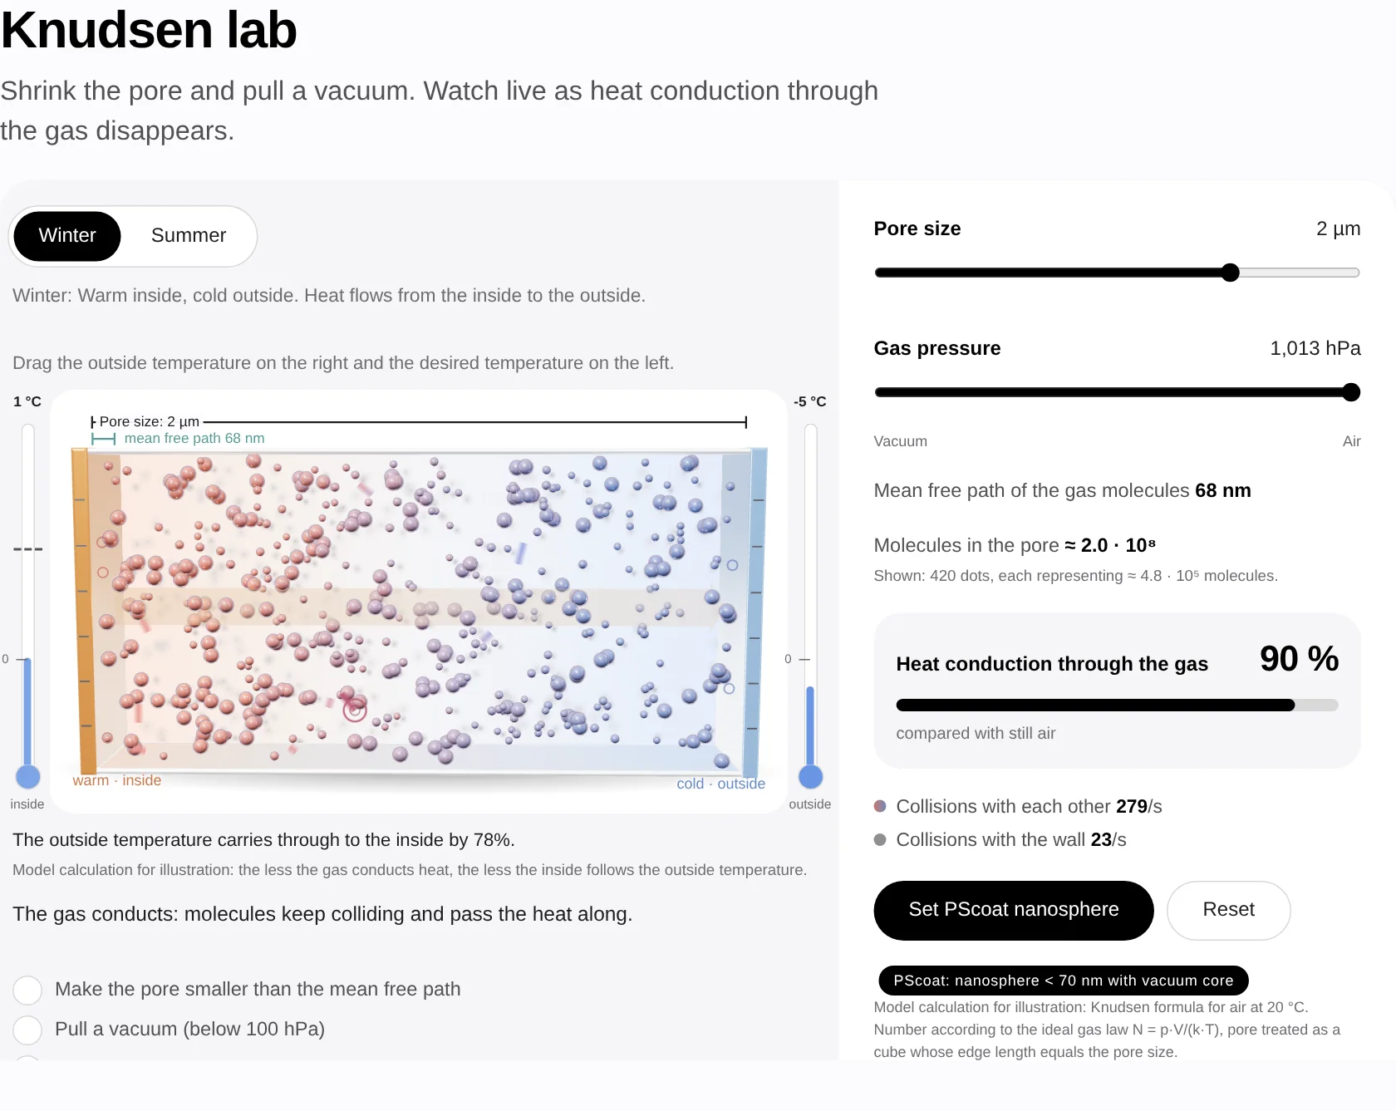
Task: Select the Winter mode tab
Action: 67,236
